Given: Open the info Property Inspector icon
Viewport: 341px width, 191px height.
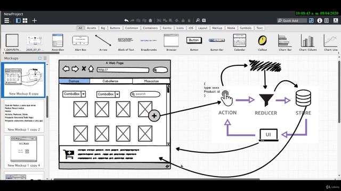Looking at the screenshot, I should point(320,20).
